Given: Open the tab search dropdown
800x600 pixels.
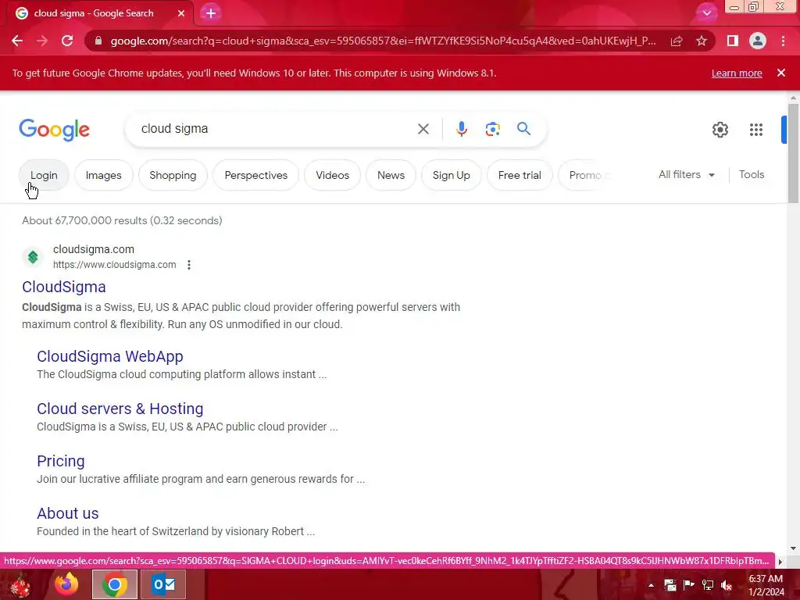Looking at the screenshot, I should 706,13.
